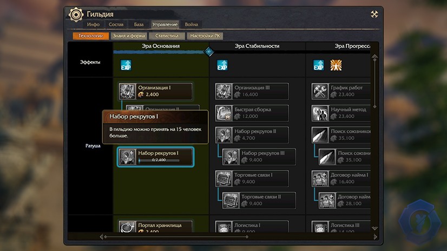Click the Организация I technology icon
The height and width of the screenshot is (251, 447).
[x=127, y=91]
